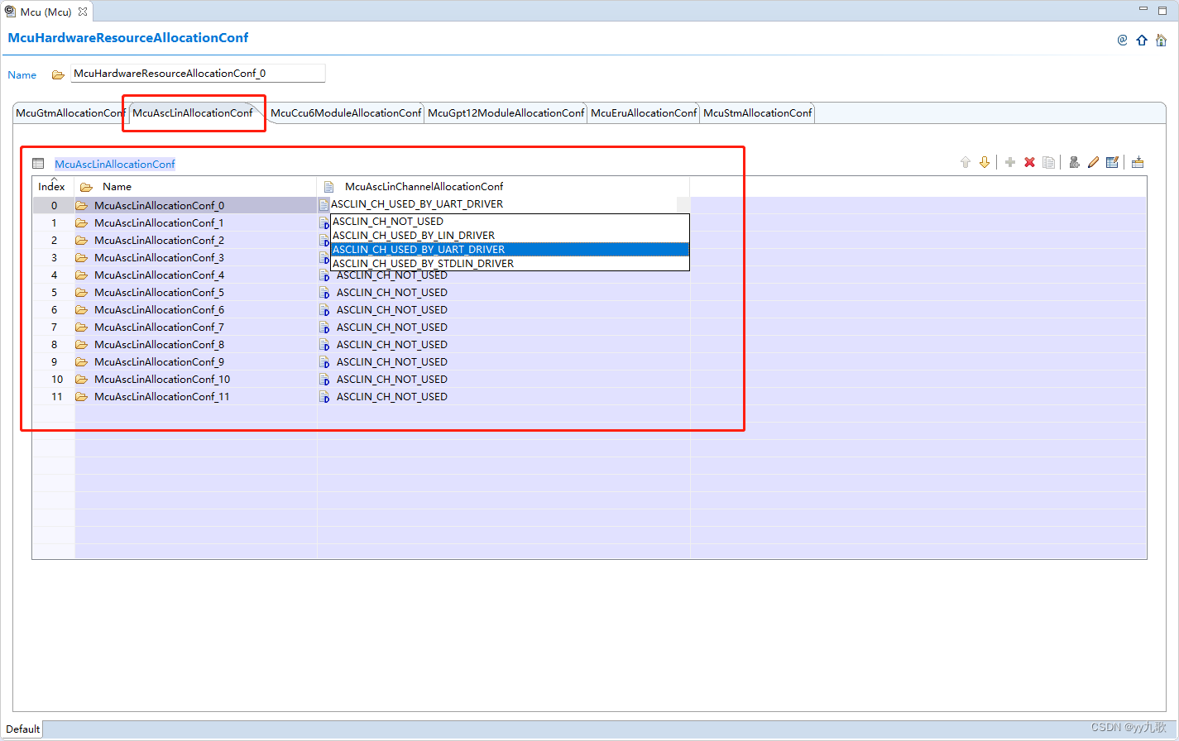This screenshot has width=1179, height=741.
Task: Click the grey move-up arrow icon
Action: click(x=965, y=162)
